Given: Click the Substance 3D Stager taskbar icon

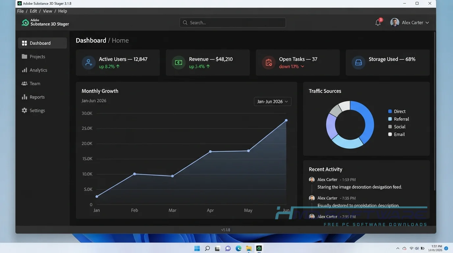Looking at the screenshot, I should [259, 248].
